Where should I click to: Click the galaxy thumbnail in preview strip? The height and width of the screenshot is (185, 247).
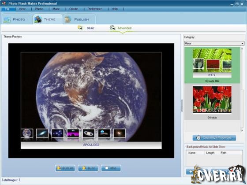pyautogui.click(x=42, y=133)
